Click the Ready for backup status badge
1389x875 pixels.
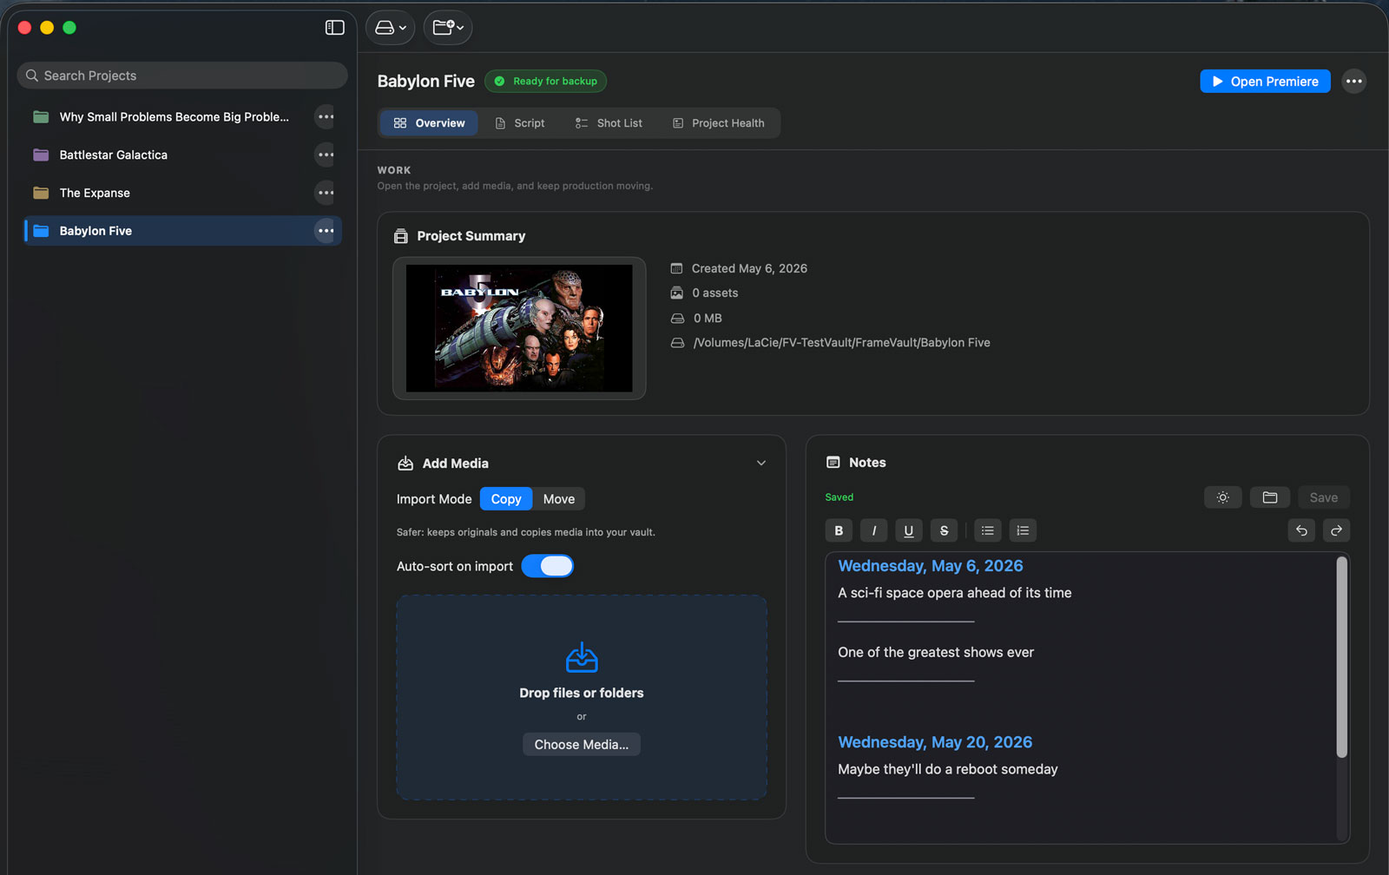(545, 82)
